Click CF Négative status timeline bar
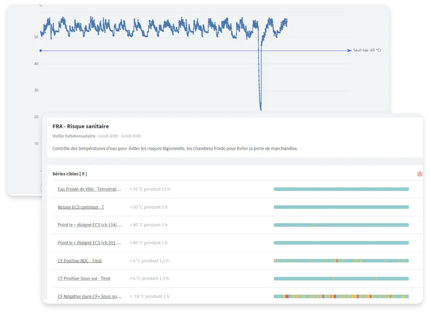430x313 pixels. pyautogui.click(x=341, y=296)
